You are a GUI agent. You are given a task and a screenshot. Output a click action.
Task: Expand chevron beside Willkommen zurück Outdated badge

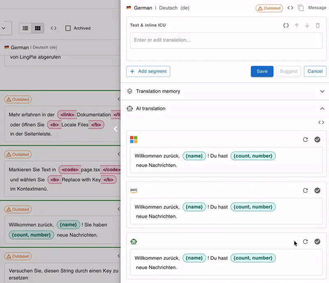119,209
